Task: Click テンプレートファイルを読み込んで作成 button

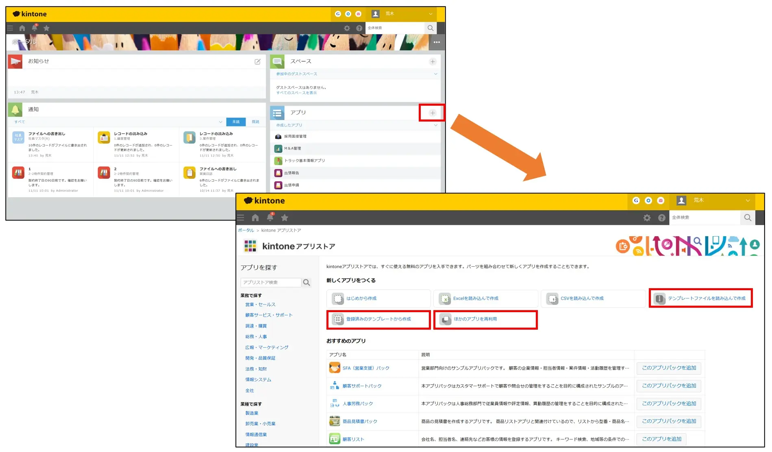Action: pyautogui.click(x=701, y=298)
